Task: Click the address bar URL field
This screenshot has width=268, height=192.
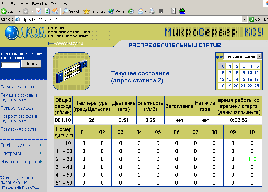Action: tap(128, 19)
